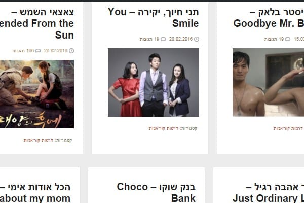Click the comment bubble icon under Goodbye Mr. Black
The height and width of the screenshot is (203, 304).
pyautogui.click(x=288, y=39)
